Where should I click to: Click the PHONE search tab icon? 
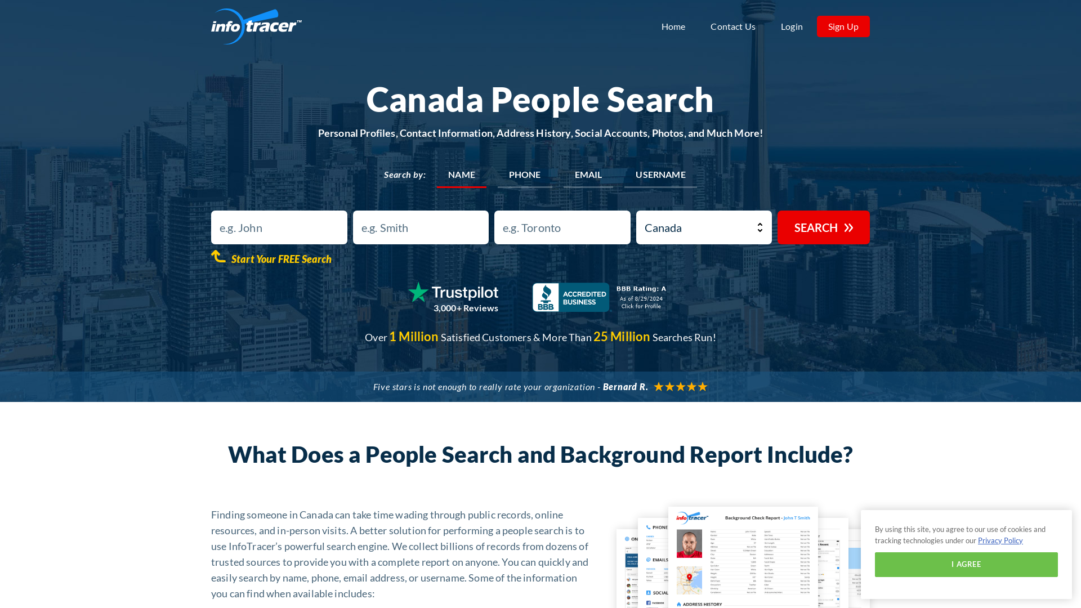click(524, 175)
